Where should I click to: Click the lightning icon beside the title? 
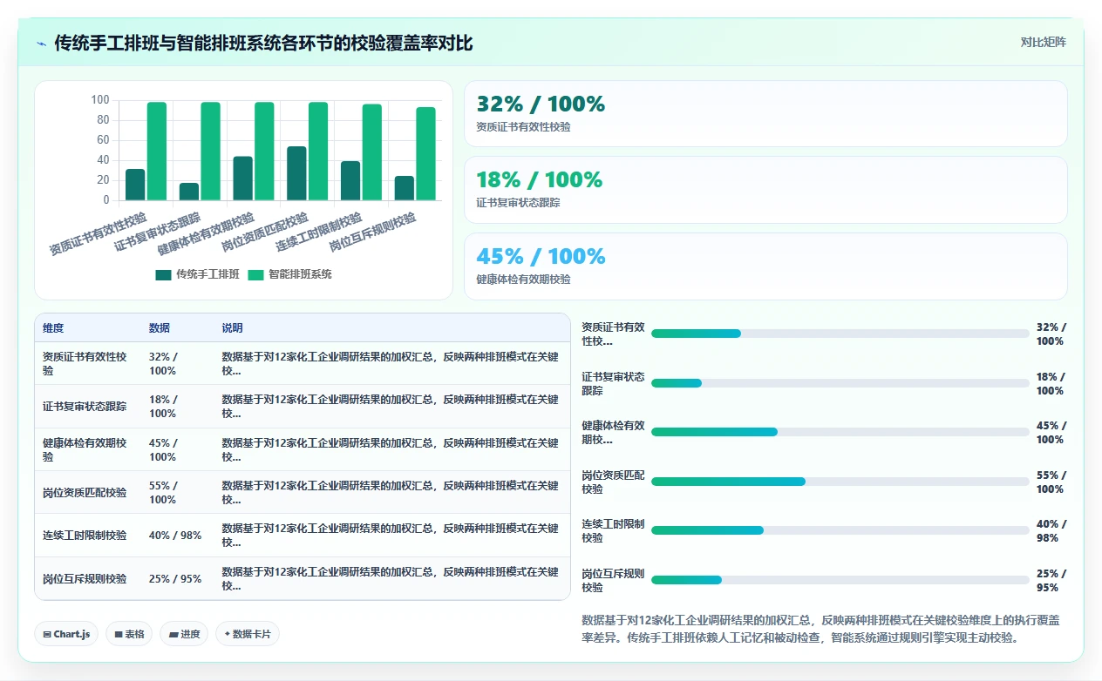(x=42, y=43)
